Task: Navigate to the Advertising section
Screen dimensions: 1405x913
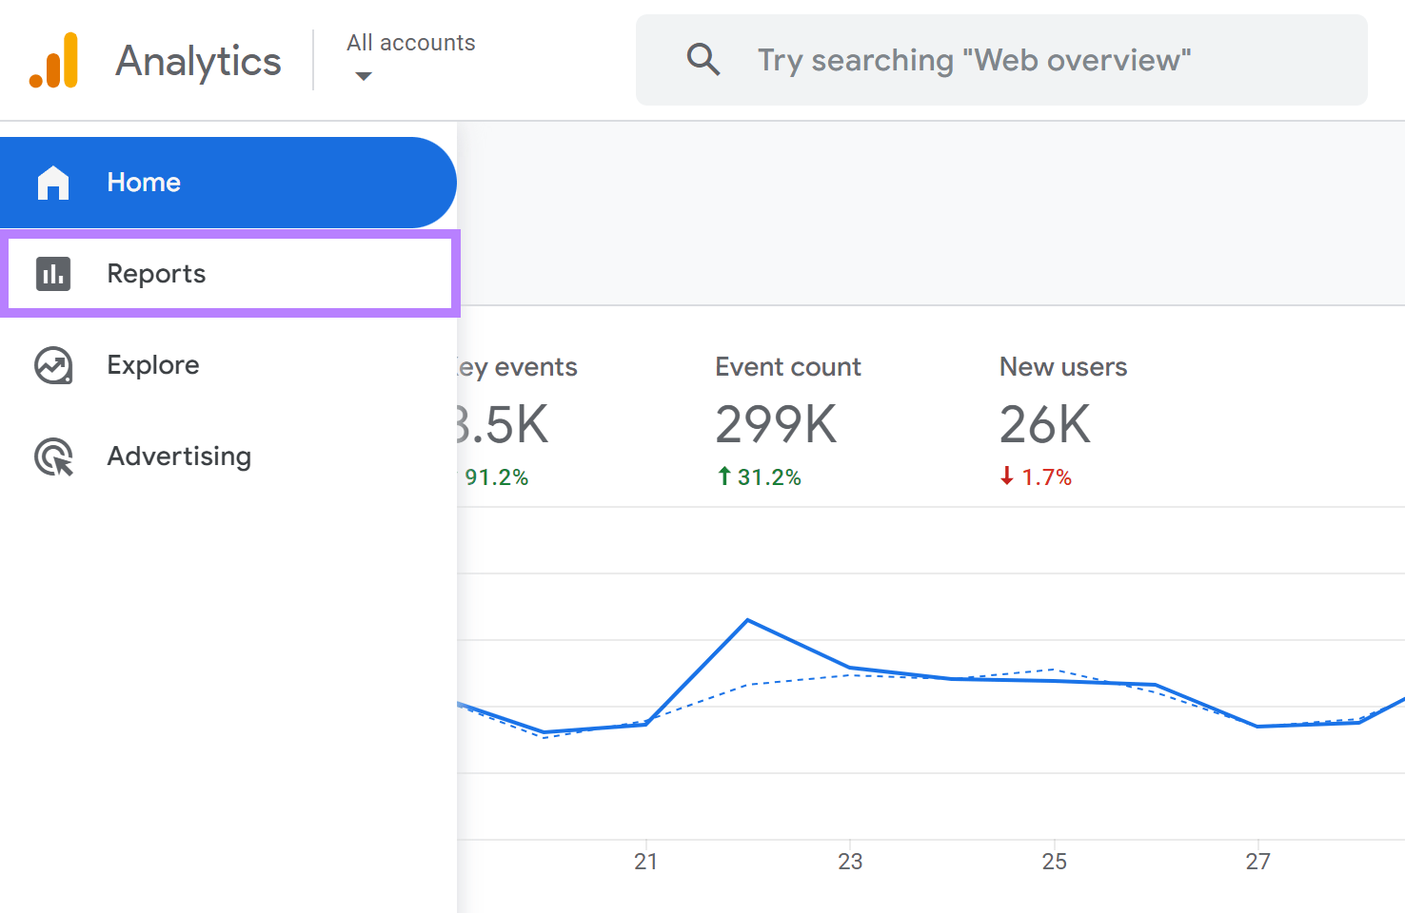Action: pyautogui.click(x=179, y=456)
